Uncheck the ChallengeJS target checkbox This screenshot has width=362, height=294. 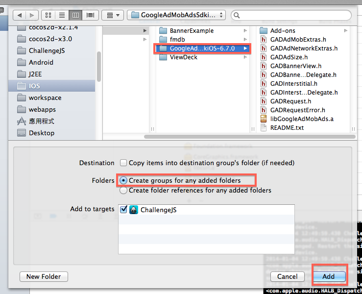124,209
